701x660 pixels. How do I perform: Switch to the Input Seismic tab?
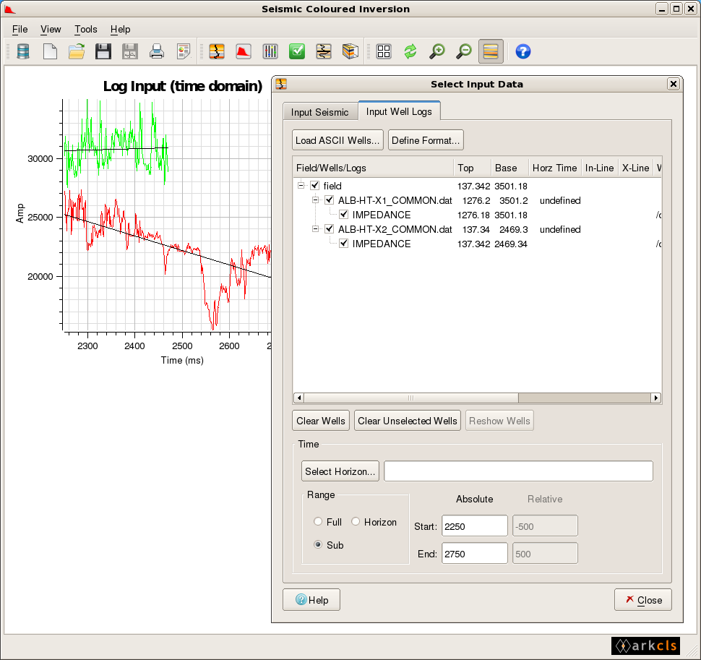point(319,112)
